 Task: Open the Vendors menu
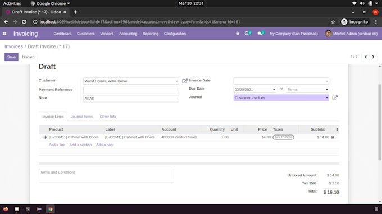107,34
